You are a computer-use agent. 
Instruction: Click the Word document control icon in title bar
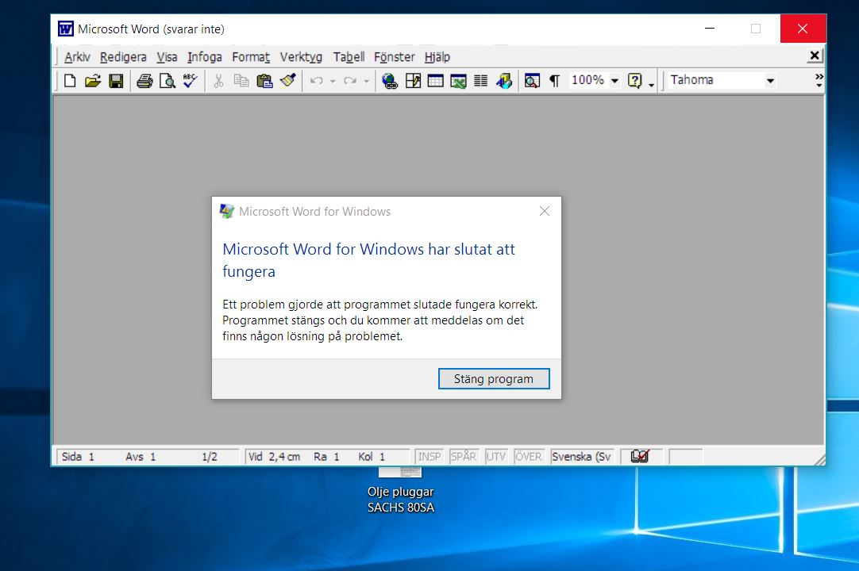coord(66,29)
